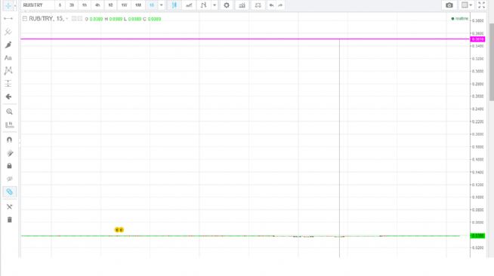Choose the trend line tool
The width and height of the screenshot is (494, 276).
8,19
